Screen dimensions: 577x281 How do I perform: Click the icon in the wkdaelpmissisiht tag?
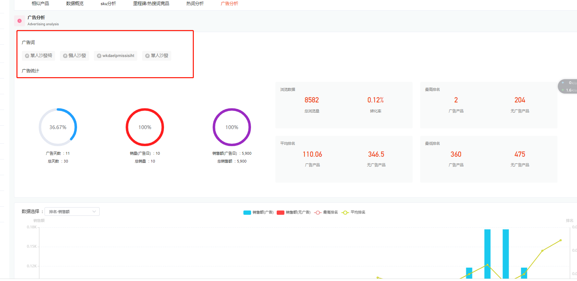pyautogui.click(x=99, y=56)
